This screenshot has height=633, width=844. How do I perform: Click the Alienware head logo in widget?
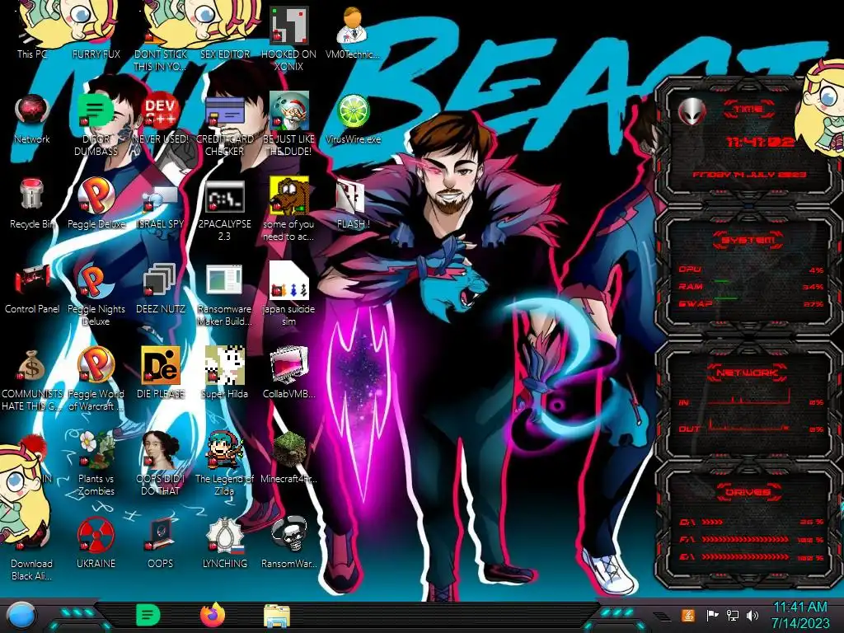[692, 111]
